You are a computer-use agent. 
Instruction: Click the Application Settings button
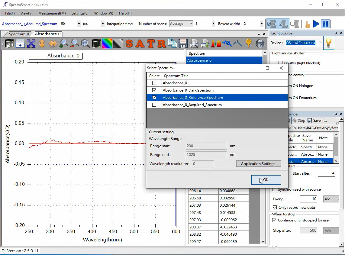click(258, 164)
